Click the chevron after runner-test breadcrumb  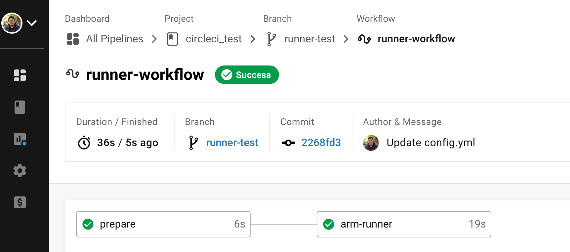346,39
